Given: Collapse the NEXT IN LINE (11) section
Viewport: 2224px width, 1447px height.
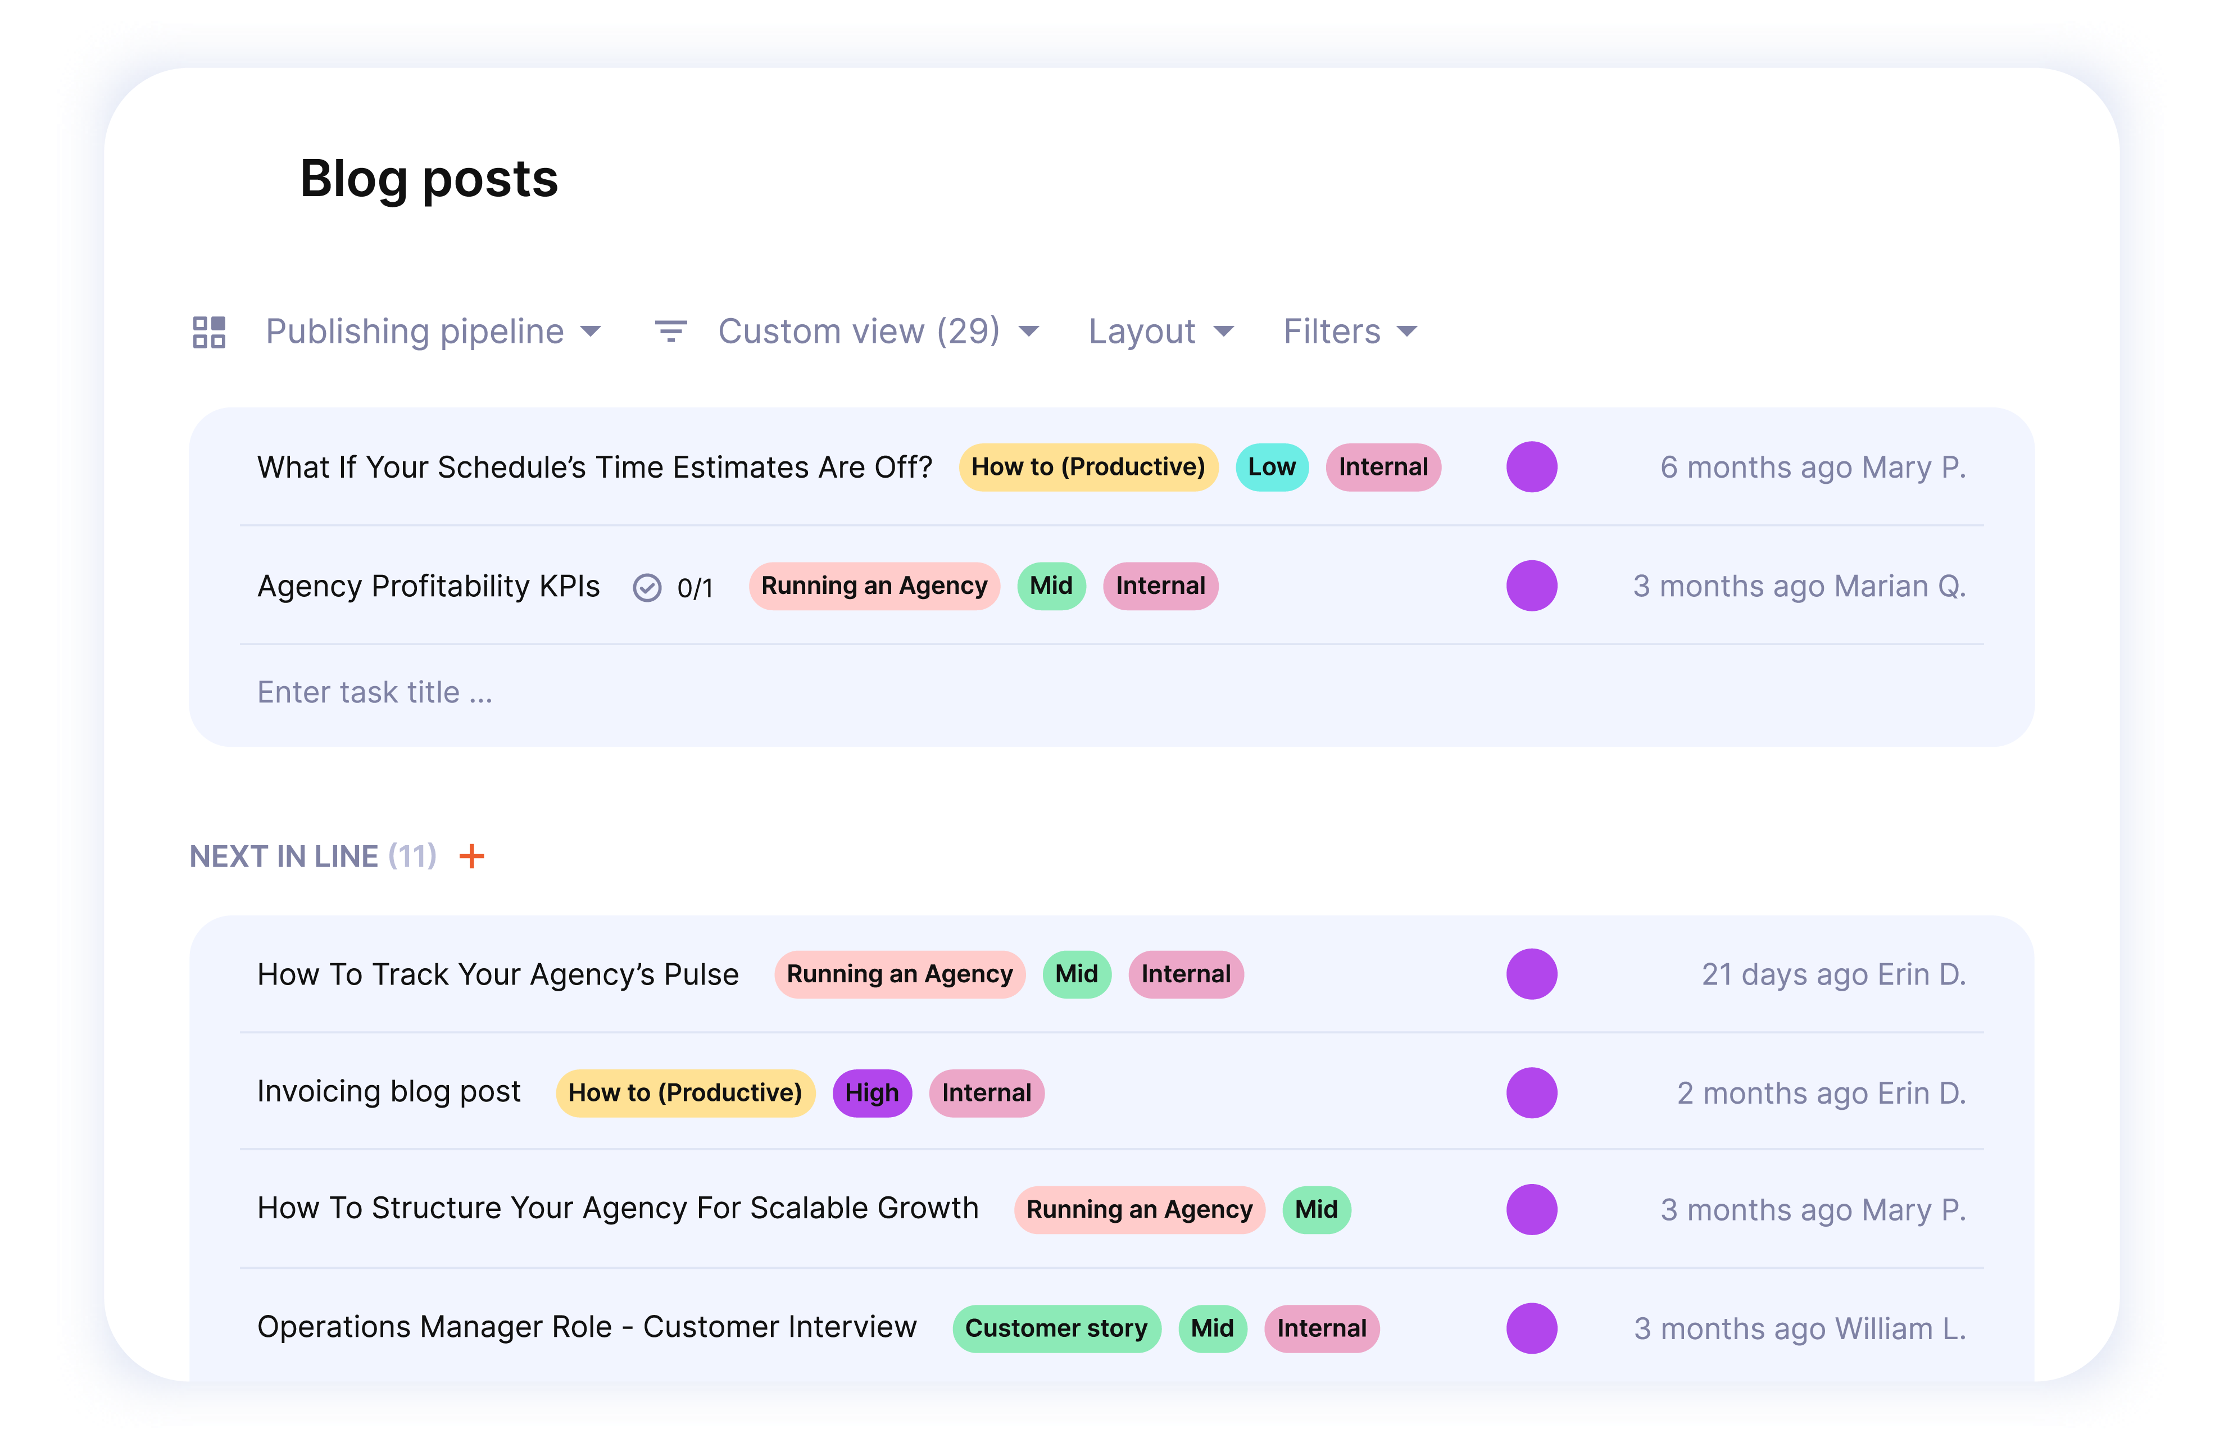Looking at the screenshot, I should [313, 856].
